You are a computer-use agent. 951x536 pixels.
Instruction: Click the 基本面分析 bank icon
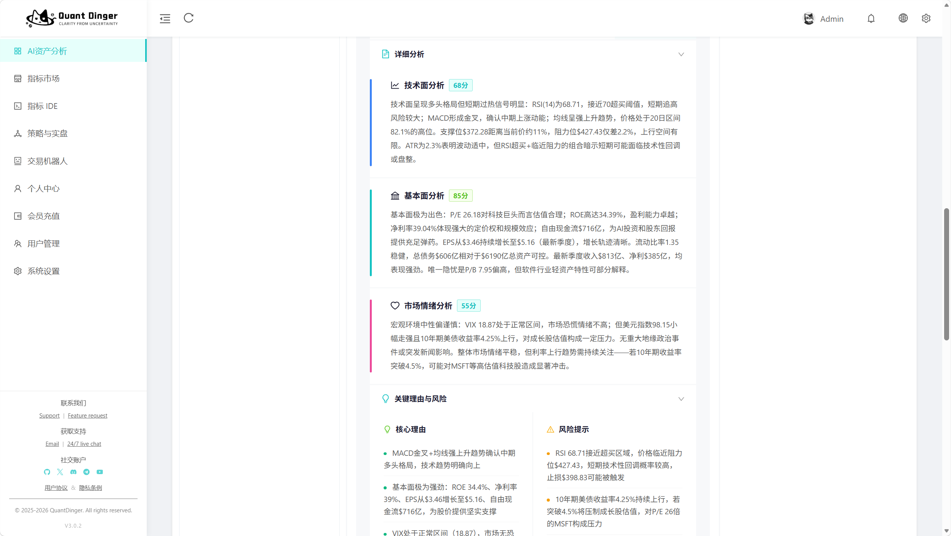(395, 196)
